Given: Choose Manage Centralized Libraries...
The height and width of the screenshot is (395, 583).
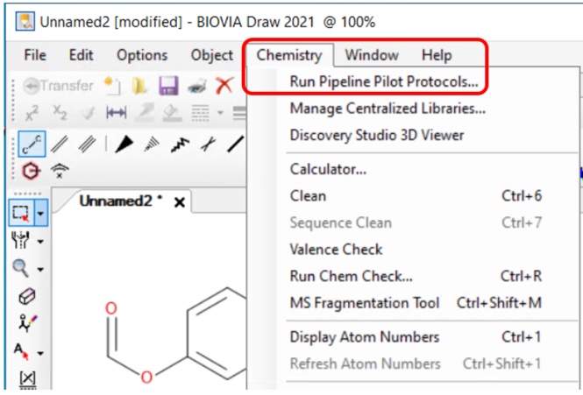Looking at the screenshot, I should pyautogui.click(x=387, y=108).
